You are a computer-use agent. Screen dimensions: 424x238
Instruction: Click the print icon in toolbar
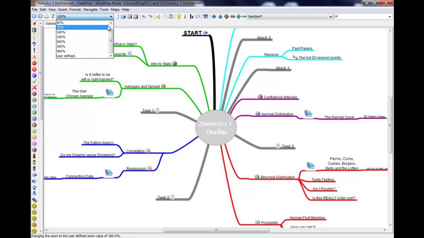click(x=46, y=16)
